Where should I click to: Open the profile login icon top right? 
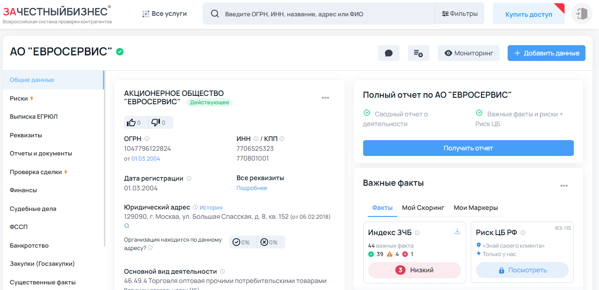tap(581, 13)
